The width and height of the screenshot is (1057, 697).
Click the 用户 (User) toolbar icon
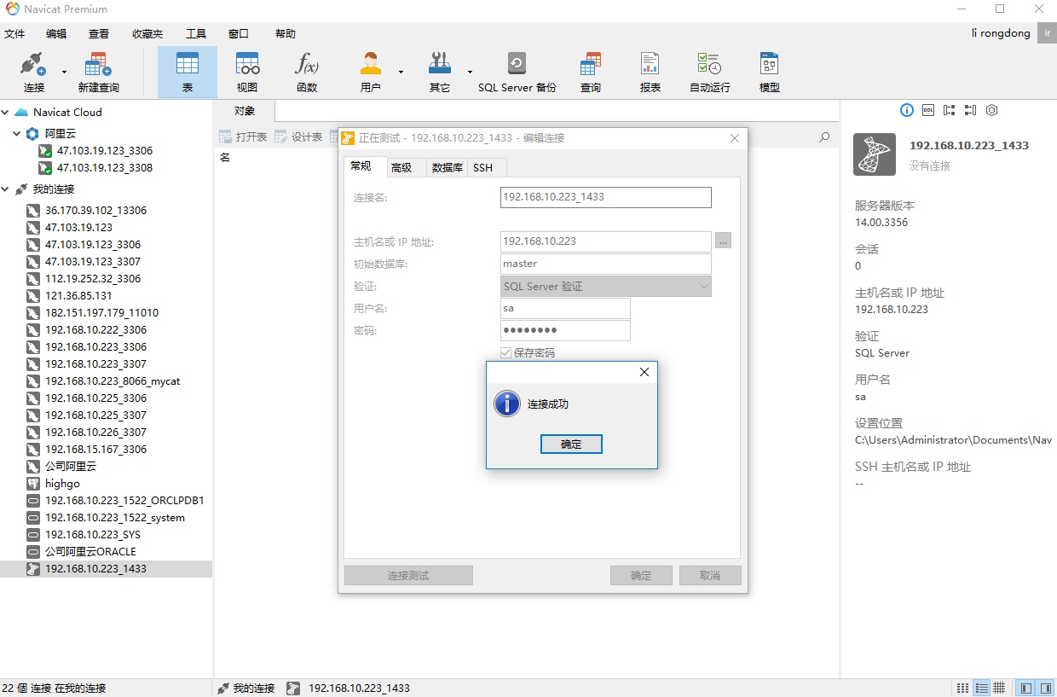370,73
